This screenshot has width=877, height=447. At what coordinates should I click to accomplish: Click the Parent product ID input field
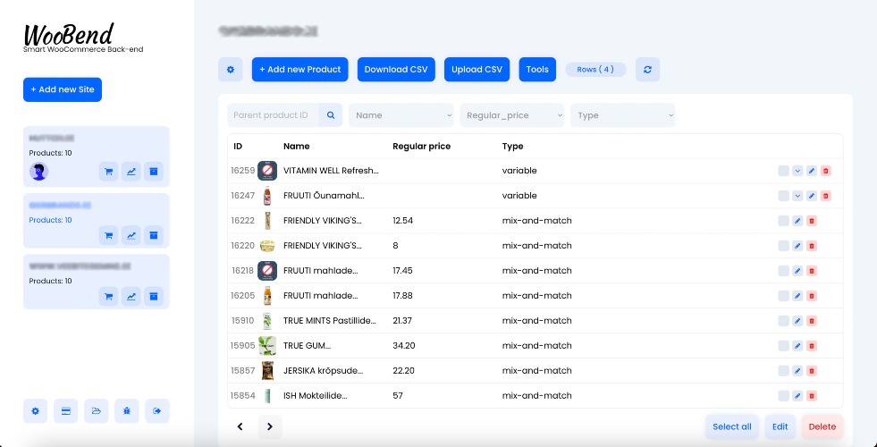274,115
